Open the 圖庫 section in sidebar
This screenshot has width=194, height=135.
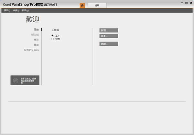[x=36, y=45]
